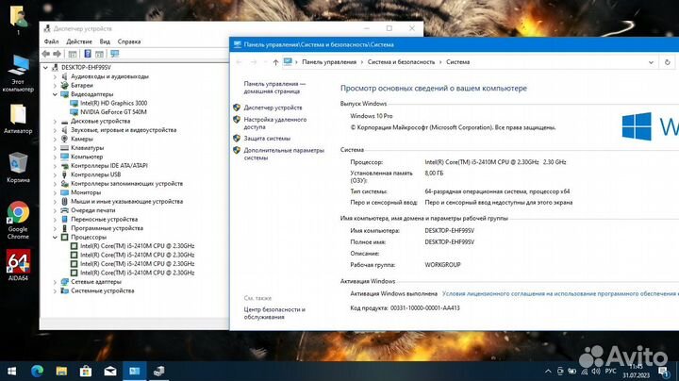Open Microsoft Edge from taskbar
This screenshot has height=381, width=679.
(x=37, y=371)
